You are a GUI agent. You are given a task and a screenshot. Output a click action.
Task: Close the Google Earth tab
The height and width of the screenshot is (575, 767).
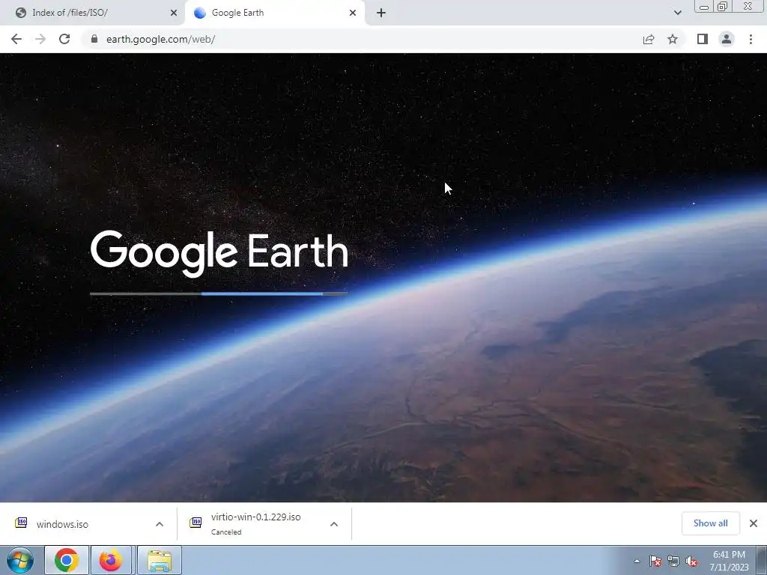click(353, 13)
